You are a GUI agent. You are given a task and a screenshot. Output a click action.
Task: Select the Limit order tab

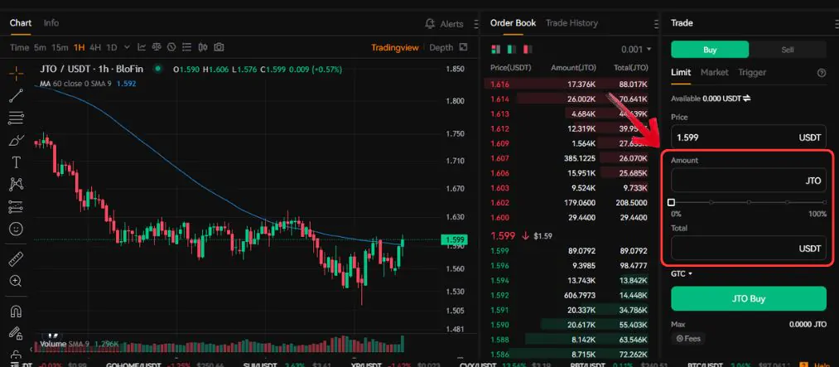click(681, 72)
